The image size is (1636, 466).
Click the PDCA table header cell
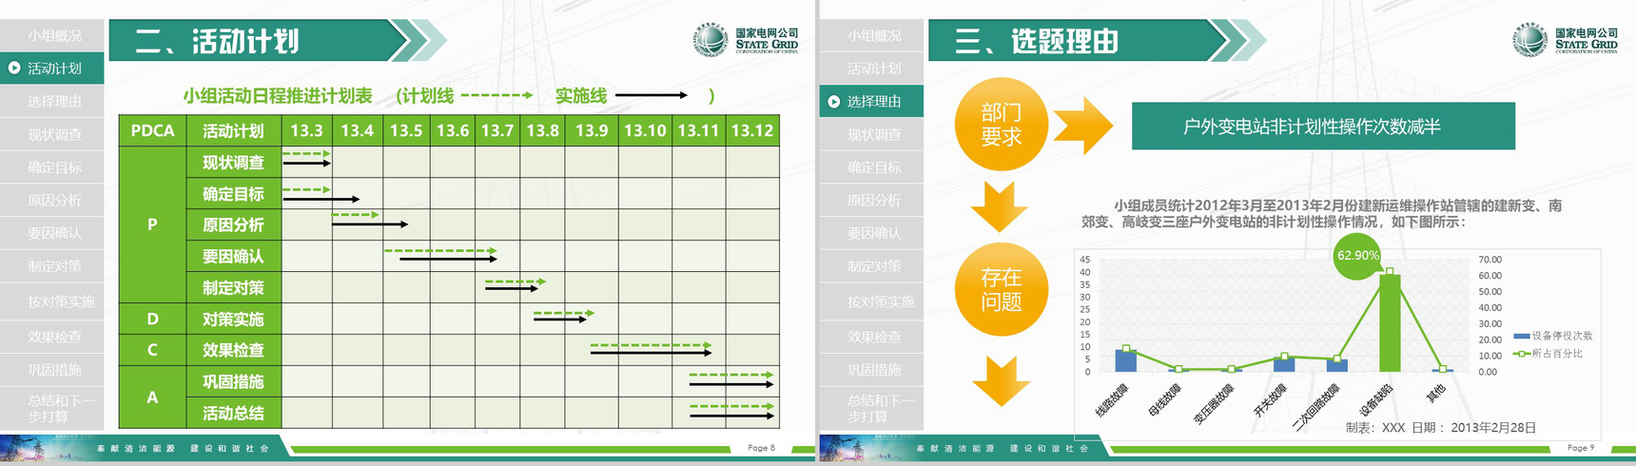point(152,130)
